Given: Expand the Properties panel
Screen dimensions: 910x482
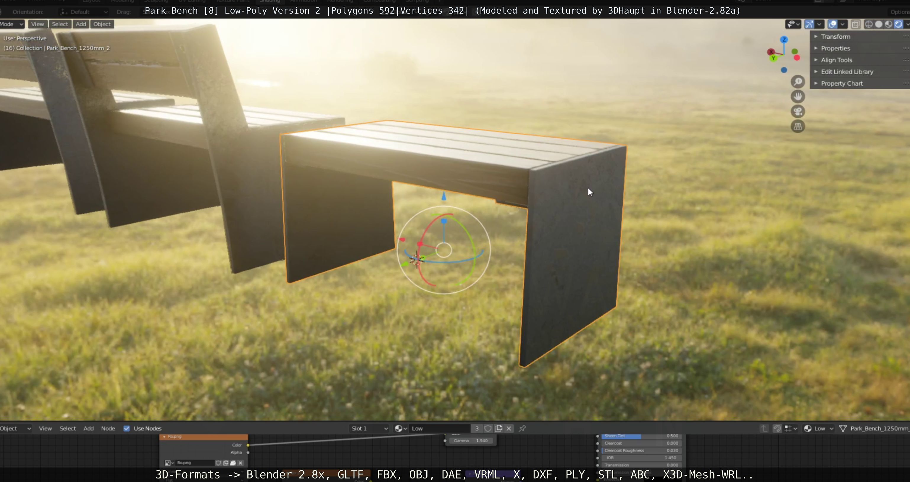Looking at the screenshot, I should (860, 48).
